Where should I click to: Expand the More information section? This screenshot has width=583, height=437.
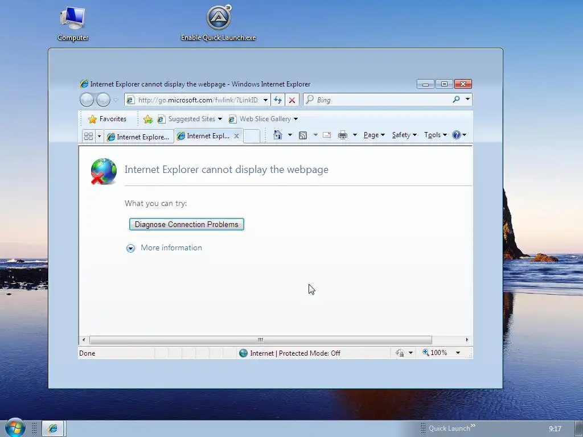[130, 248]
